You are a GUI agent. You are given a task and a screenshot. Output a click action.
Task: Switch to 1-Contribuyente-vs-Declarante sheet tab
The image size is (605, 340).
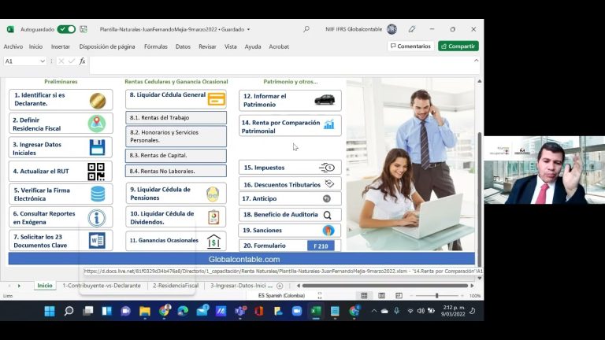pyautogui.click(x=102, y=286)
